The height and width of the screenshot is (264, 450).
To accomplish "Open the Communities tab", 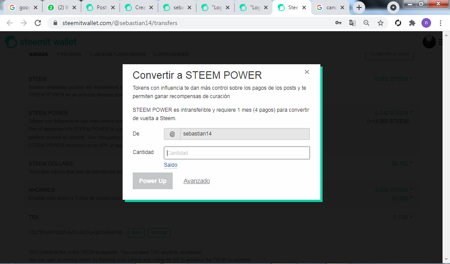I will [x=171, y=54].
